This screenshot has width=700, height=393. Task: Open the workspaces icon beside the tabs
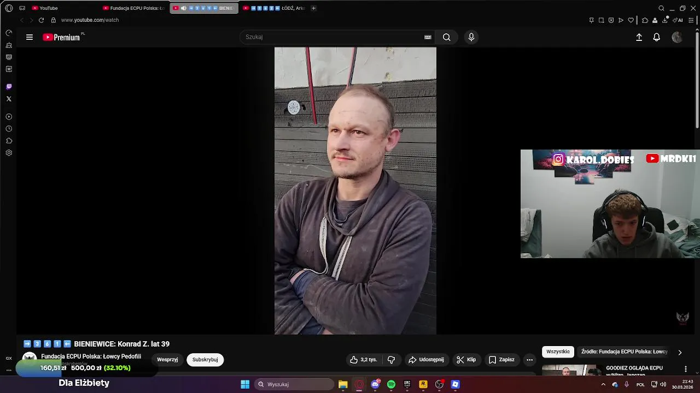coord(22,8)
